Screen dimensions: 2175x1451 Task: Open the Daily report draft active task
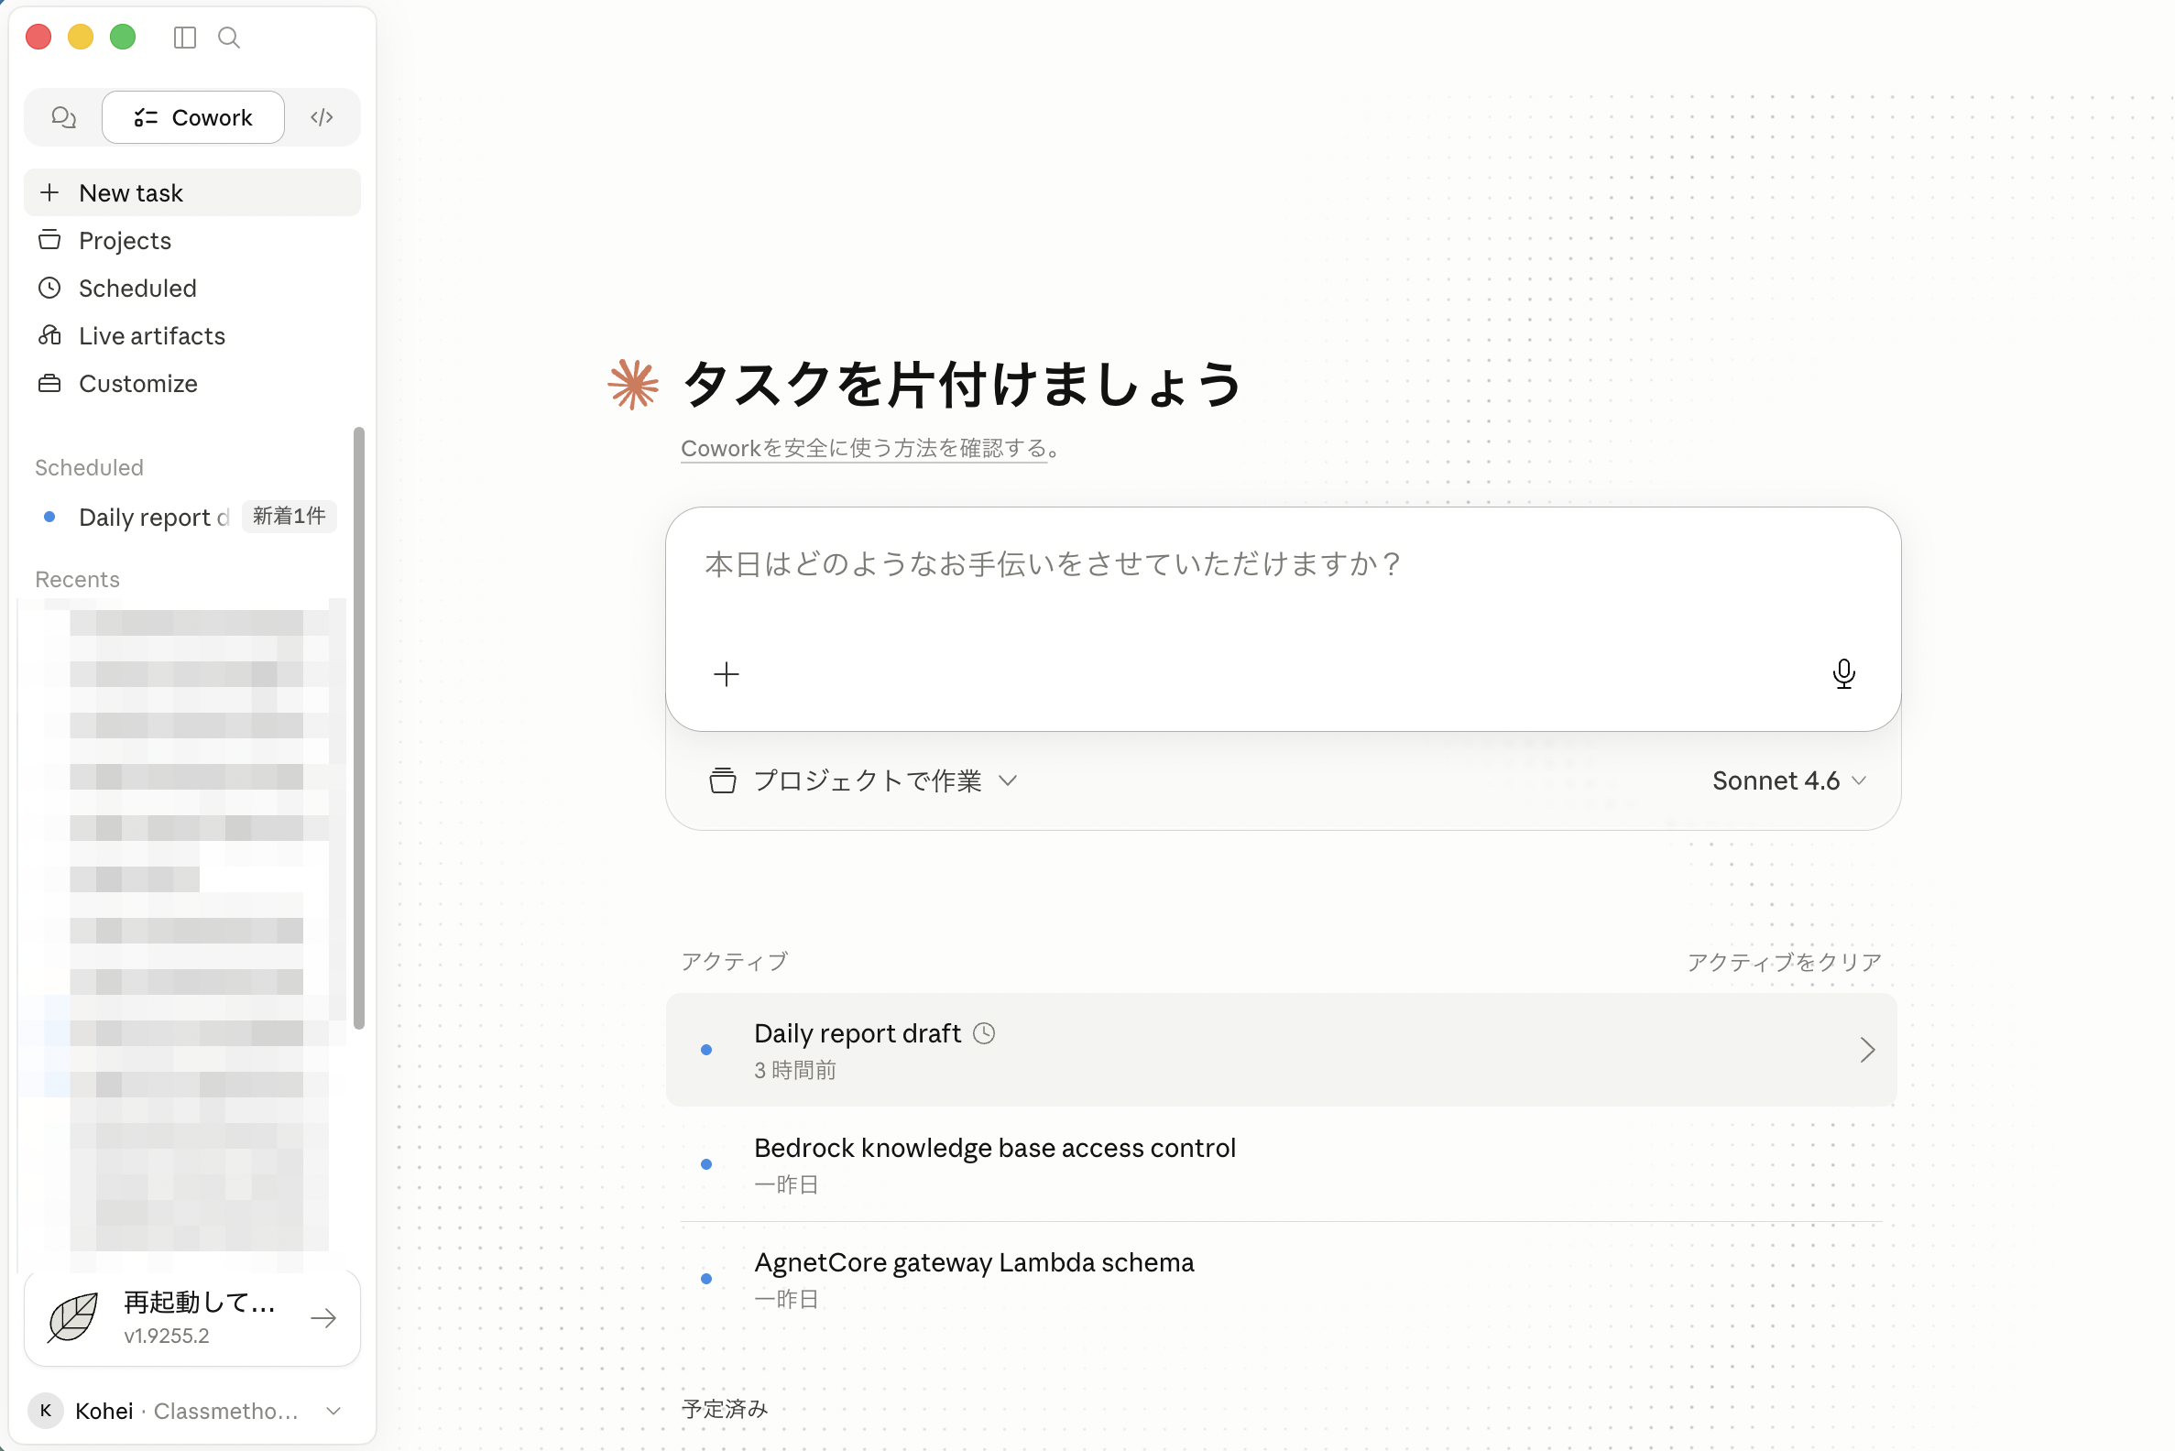pos(1281,1050)
